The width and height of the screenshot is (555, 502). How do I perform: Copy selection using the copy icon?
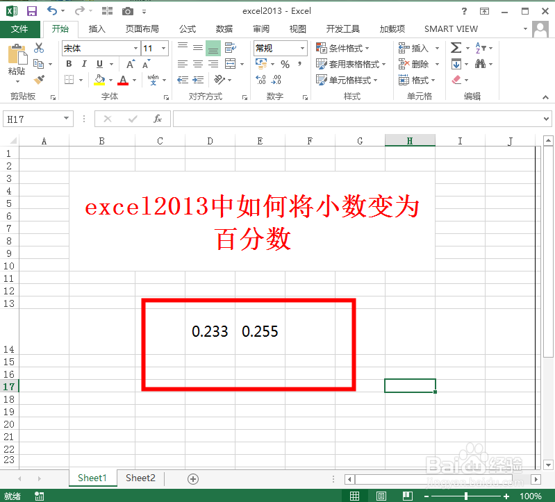pos(38,64)
